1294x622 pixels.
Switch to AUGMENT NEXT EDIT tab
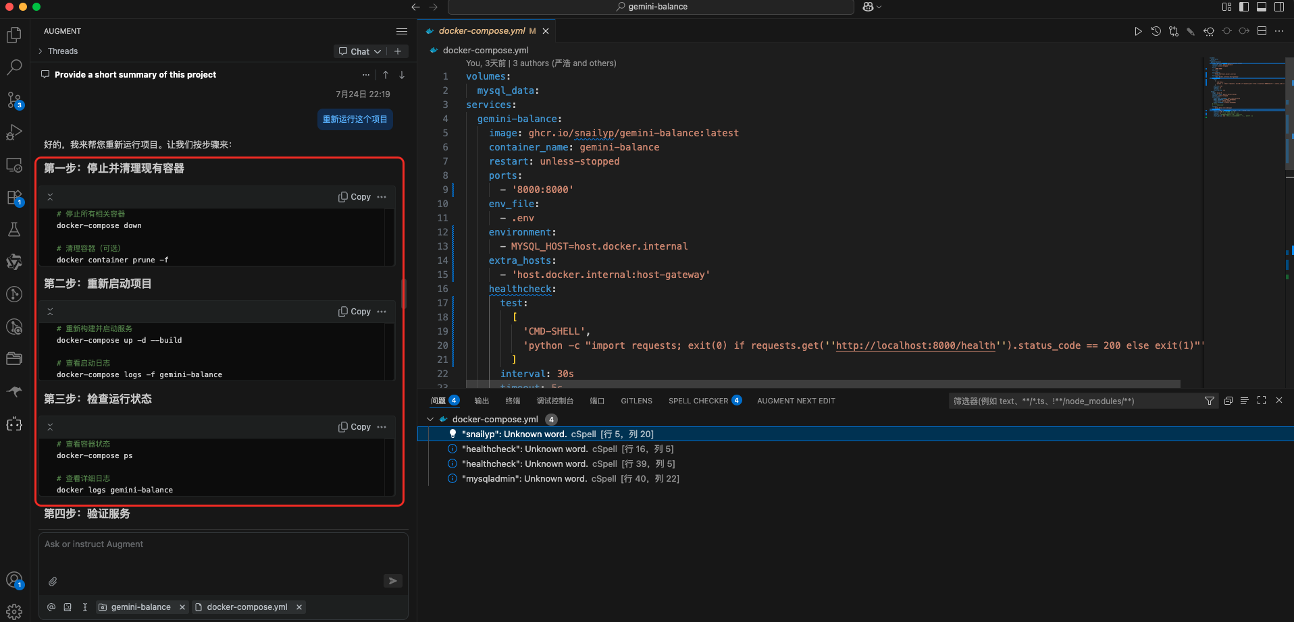pos(796,401)
